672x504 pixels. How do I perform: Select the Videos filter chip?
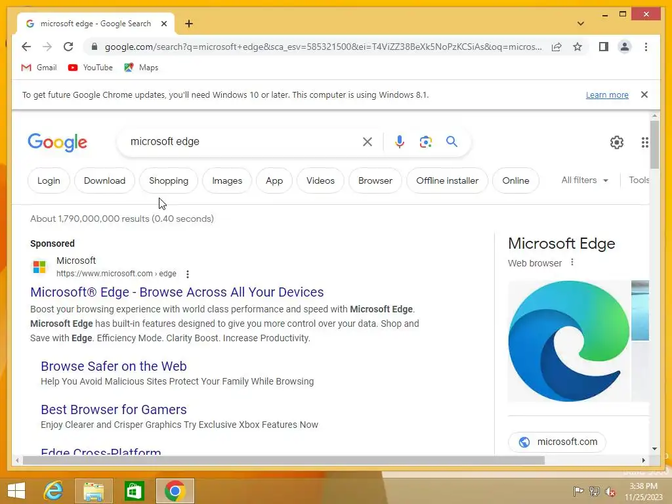tap(320, 180)
